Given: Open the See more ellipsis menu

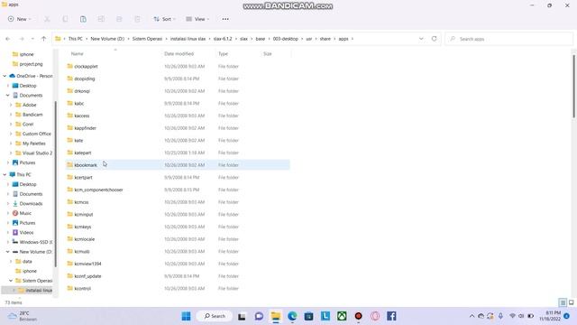Looking at the screenshot, I should (x=225, y=19).
